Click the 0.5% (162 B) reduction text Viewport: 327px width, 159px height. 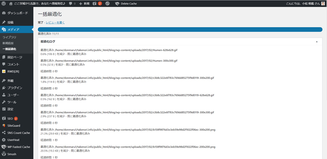[64, 99]
